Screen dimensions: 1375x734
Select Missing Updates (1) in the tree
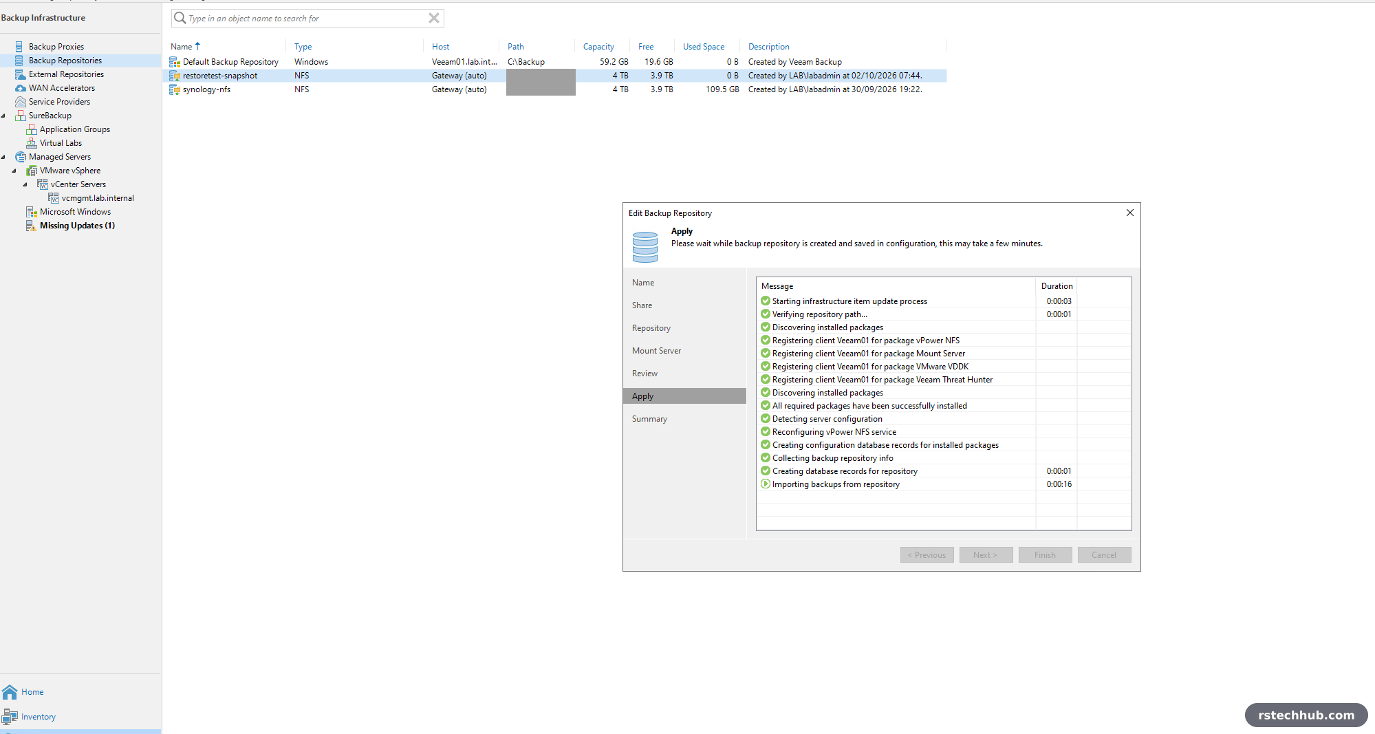(x=77, y=226)
